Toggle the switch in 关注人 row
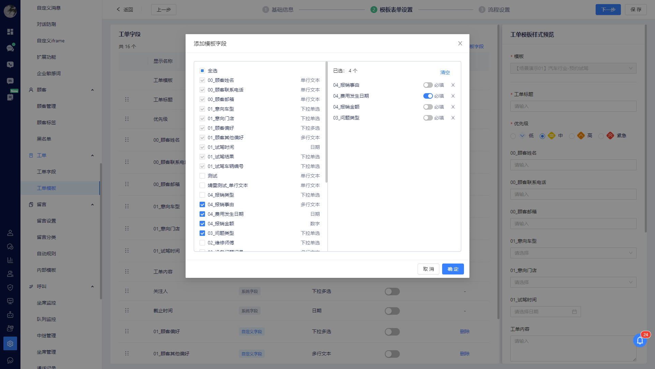Image resolution: width=655 pixels, height=369 pixels. tap(392, 292)
